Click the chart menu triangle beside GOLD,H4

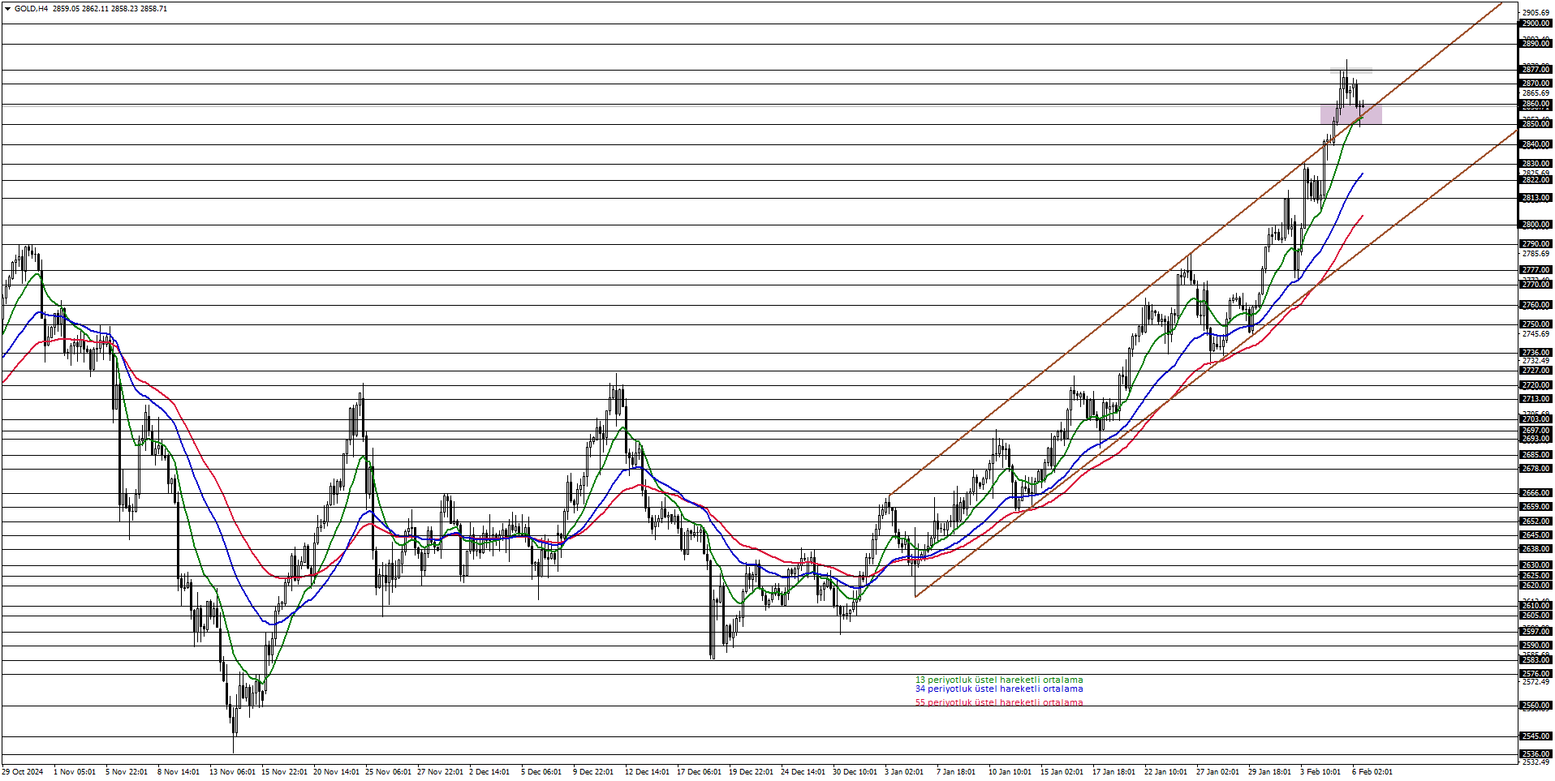tap(8, 9)
